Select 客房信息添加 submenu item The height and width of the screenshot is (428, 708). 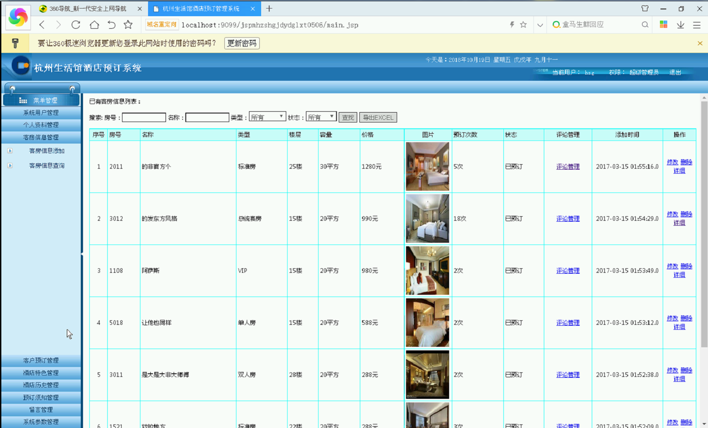[x=47, y=151]
